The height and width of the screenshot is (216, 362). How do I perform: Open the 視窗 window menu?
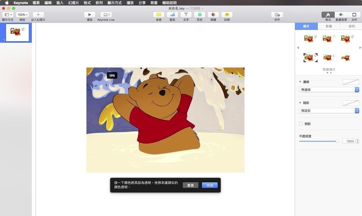coord(154,3)
